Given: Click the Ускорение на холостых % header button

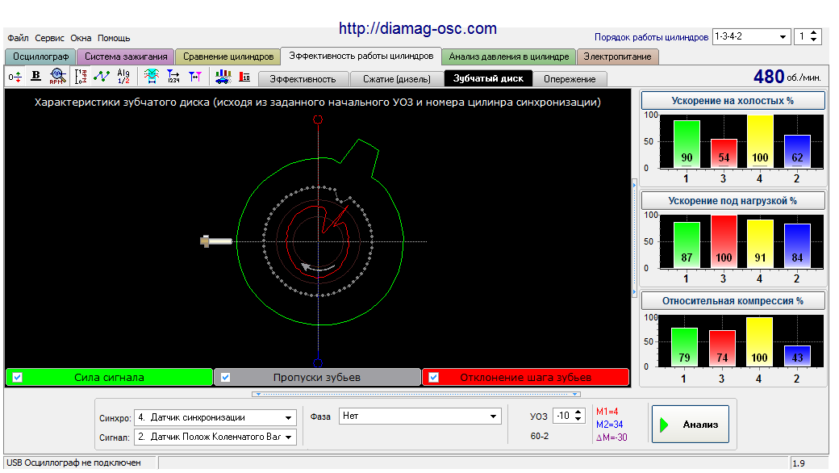Looking at the screenshot, I should tap(733, 101).
